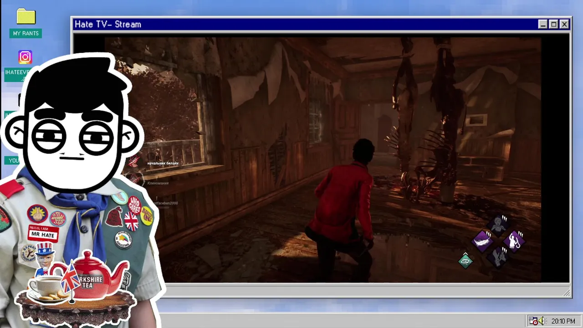Viewport: 583px width, 328px height.
Task: Click the Union Jack pin badge
Action: pos(131,221)
